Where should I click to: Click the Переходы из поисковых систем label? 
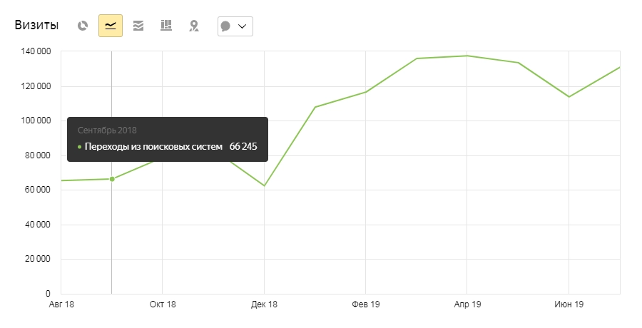pos(153,147)
